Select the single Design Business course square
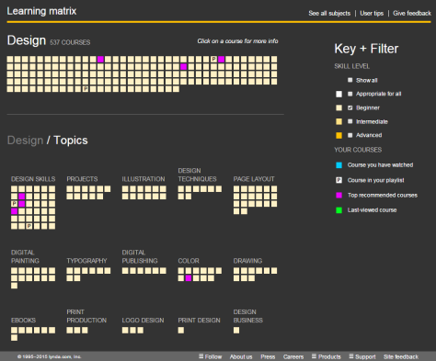436x361 pixels. (x=236, y=331)
